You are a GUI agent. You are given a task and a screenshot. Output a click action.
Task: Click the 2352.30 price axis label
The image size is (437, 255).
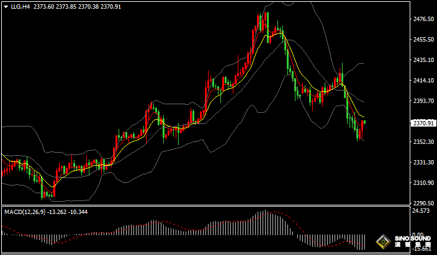coord(423,142)
